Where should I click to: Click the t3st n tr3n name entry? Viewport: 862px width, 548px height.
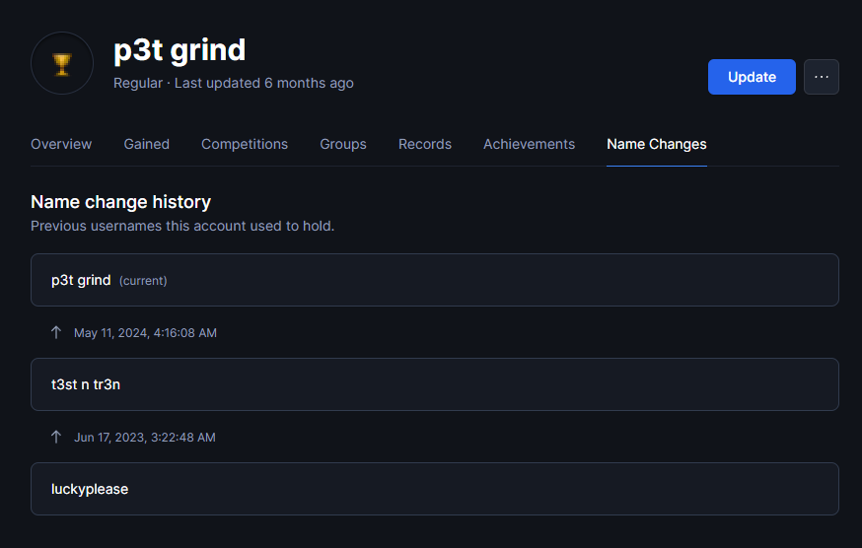point(434,384)
